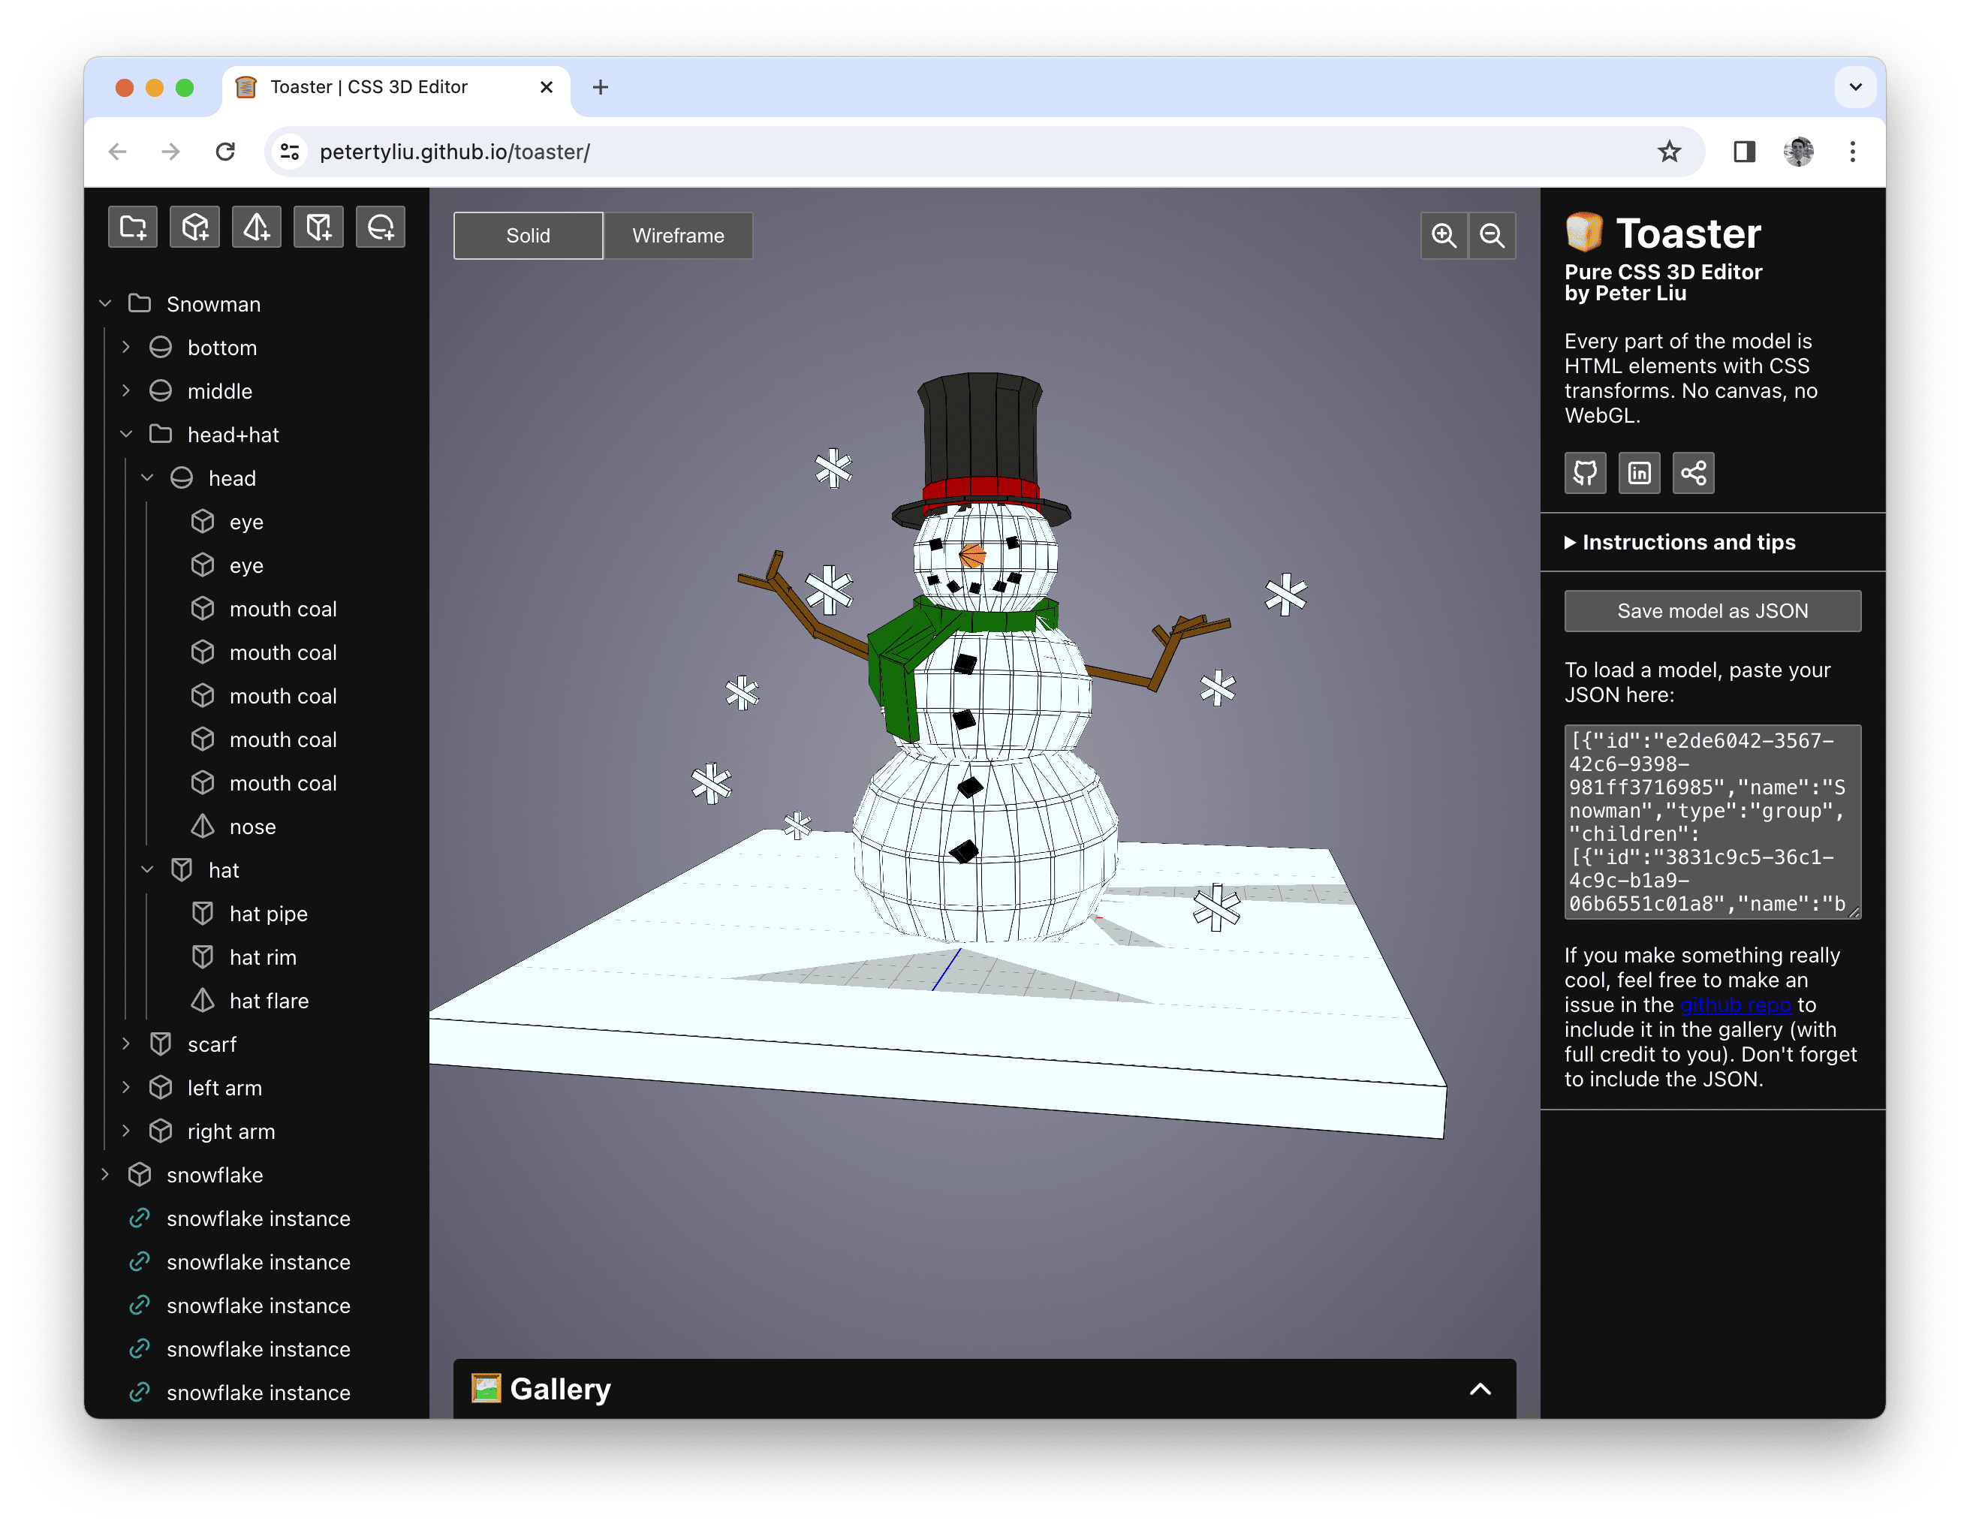Click the add group folder icon
The height and width of the screenshot is (1530, 1970).
click(133, 227)
